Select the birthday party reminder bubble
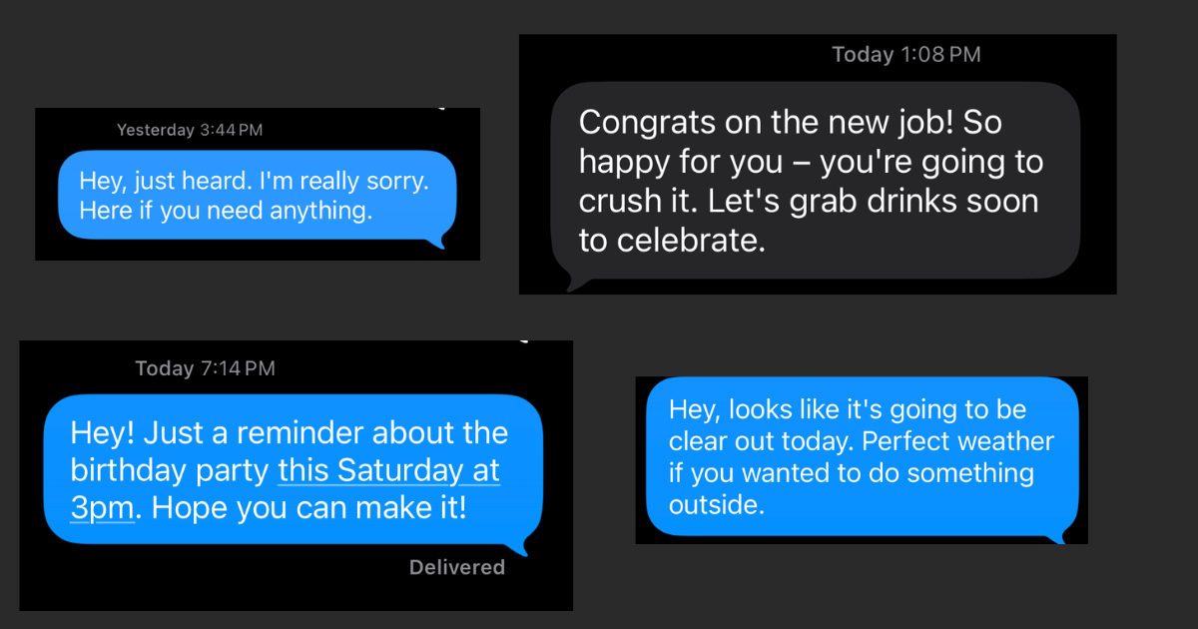 point(290,469)
